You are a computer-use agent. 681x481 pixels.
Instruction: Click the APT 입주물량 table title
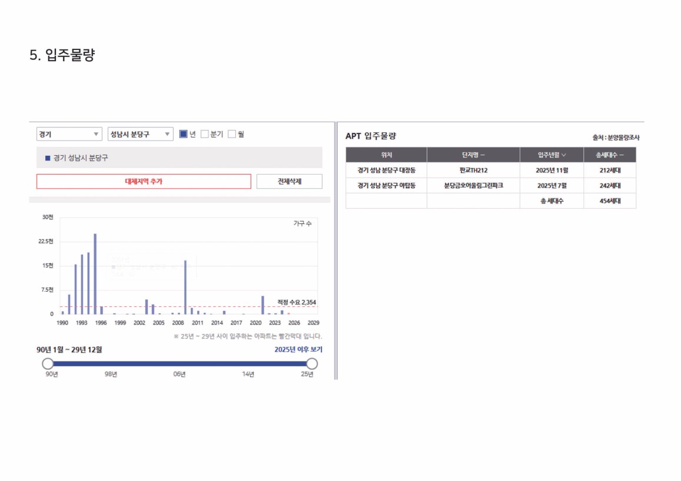371,136
